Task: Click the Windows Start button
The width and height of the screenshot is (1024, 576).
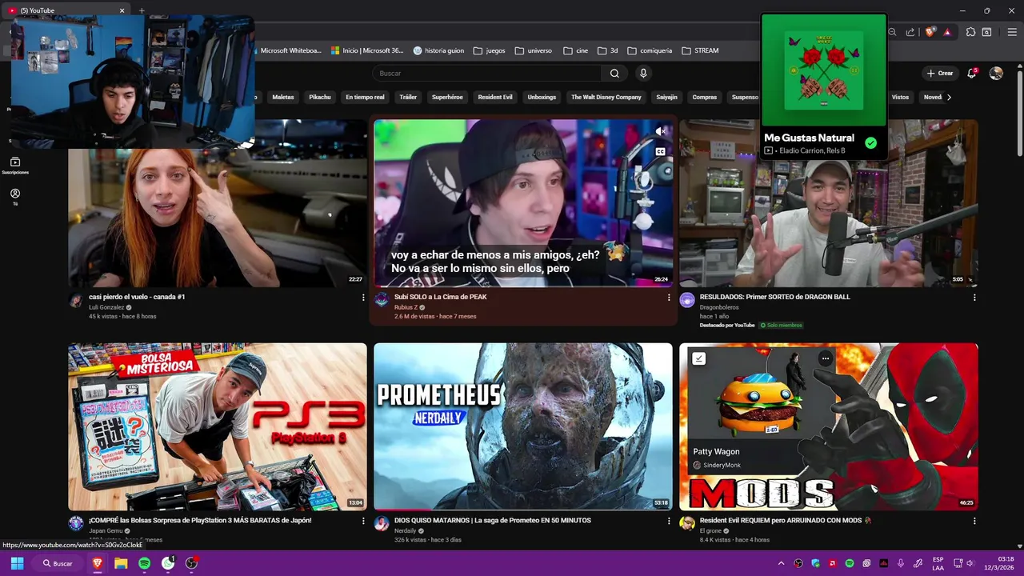Action: (17, 563)
